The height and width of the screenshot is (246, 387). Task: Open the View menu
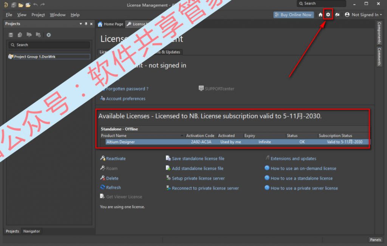click(22, 15)
